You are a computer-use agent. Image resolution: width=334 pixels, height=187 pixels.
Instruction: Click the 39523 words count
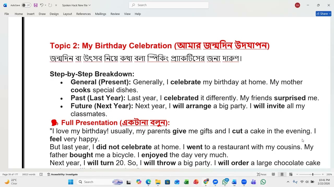coord(29,174)
